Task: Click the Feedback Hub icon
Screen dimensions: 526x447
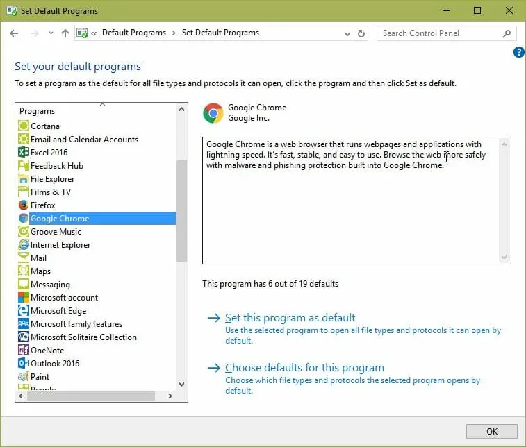Action: point(24,165)
